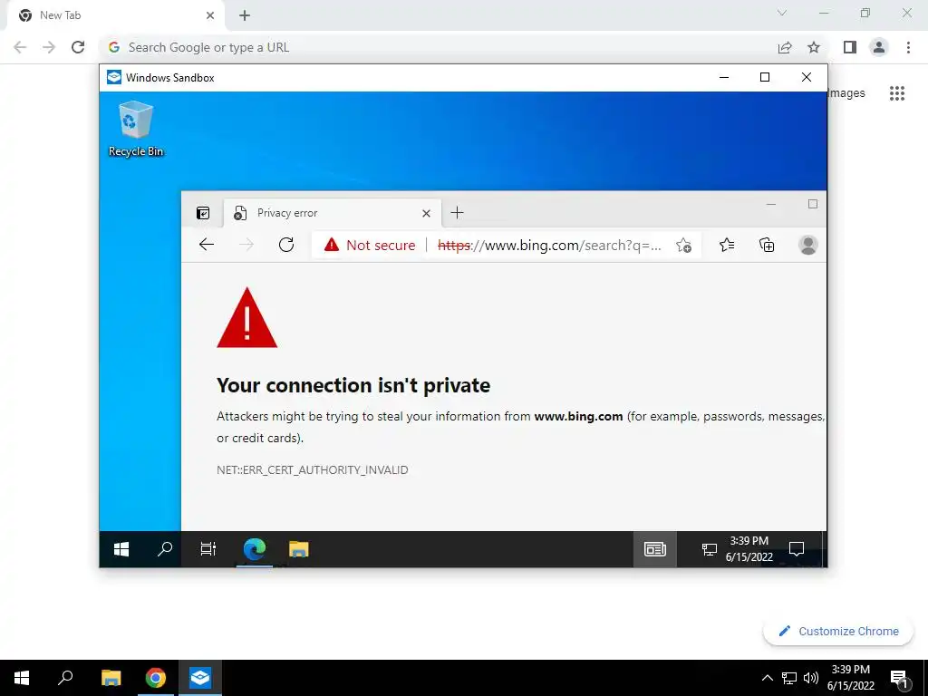Add this page to Edge favorites

click(684, 245)
